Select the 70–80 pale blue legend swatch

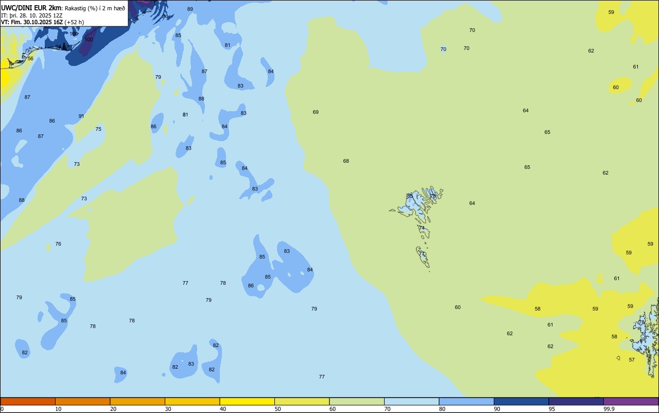tap(411, 401)
